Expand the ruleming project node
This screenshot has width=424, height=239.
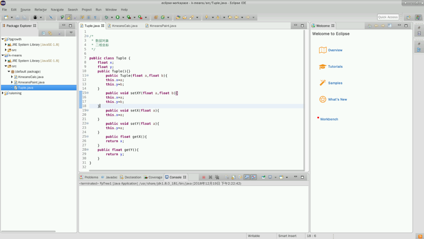tap(3, 93)
